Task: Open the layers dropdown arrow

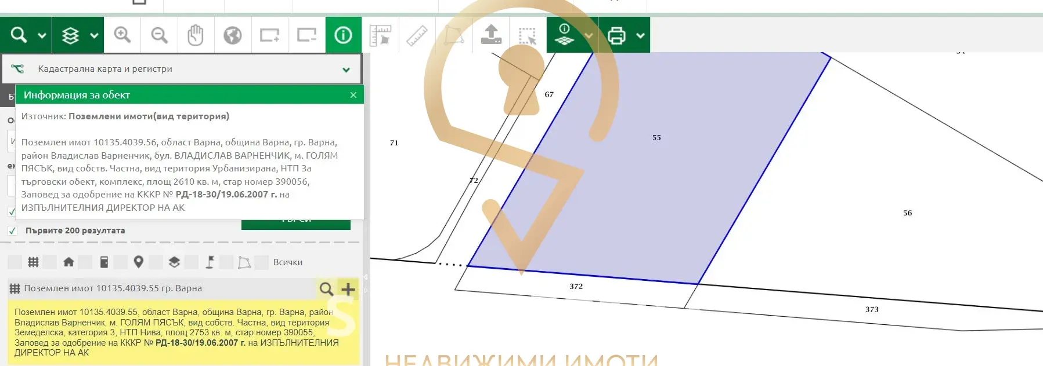Action: 94,35
